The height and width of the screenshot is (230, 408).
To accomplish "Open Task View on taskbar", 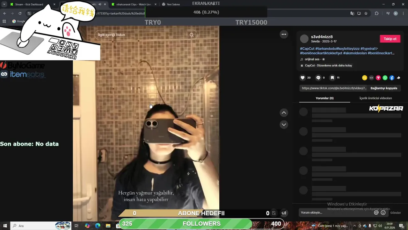I will 76,226.
